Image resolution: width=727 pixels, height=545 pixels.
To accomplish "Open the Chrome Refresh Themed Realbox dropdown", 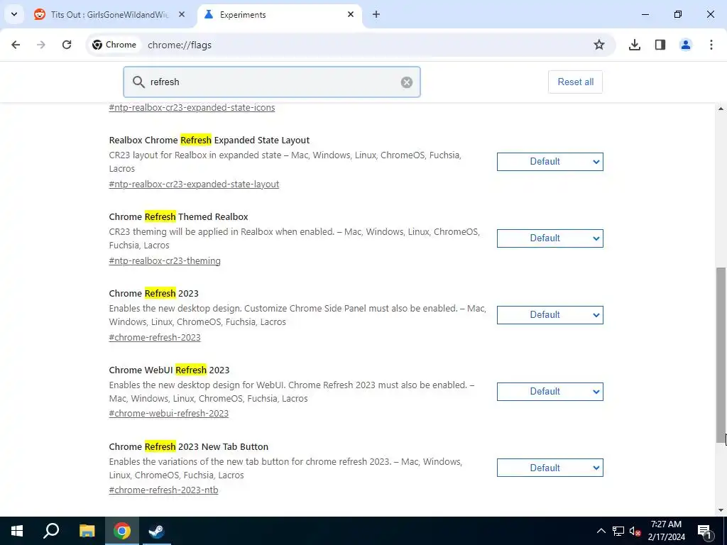I will (550, 238).
